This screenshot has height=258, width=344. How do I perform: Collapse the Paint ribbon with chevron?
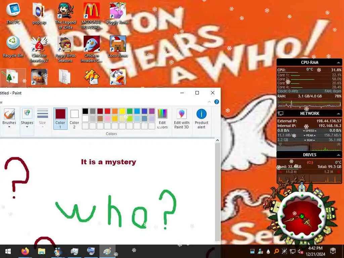pos(209,102)
